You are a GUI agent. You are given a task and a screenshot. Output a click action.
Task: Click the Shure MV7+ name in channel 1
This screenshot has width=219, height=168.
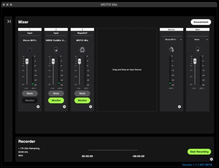[30, 40]
